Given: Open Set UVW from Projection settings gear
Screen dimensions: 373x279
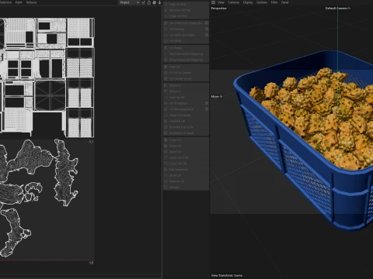Looking at the screenshot, I should tap(207, 22).
